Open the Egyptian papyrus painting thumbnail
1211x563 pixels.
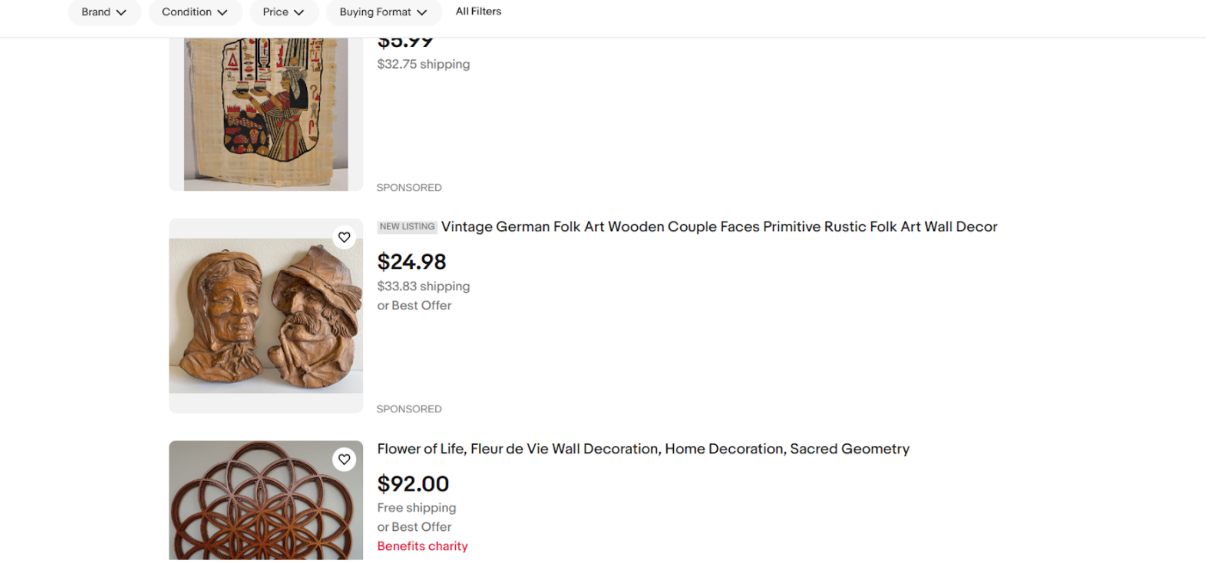tap(266, 113)
